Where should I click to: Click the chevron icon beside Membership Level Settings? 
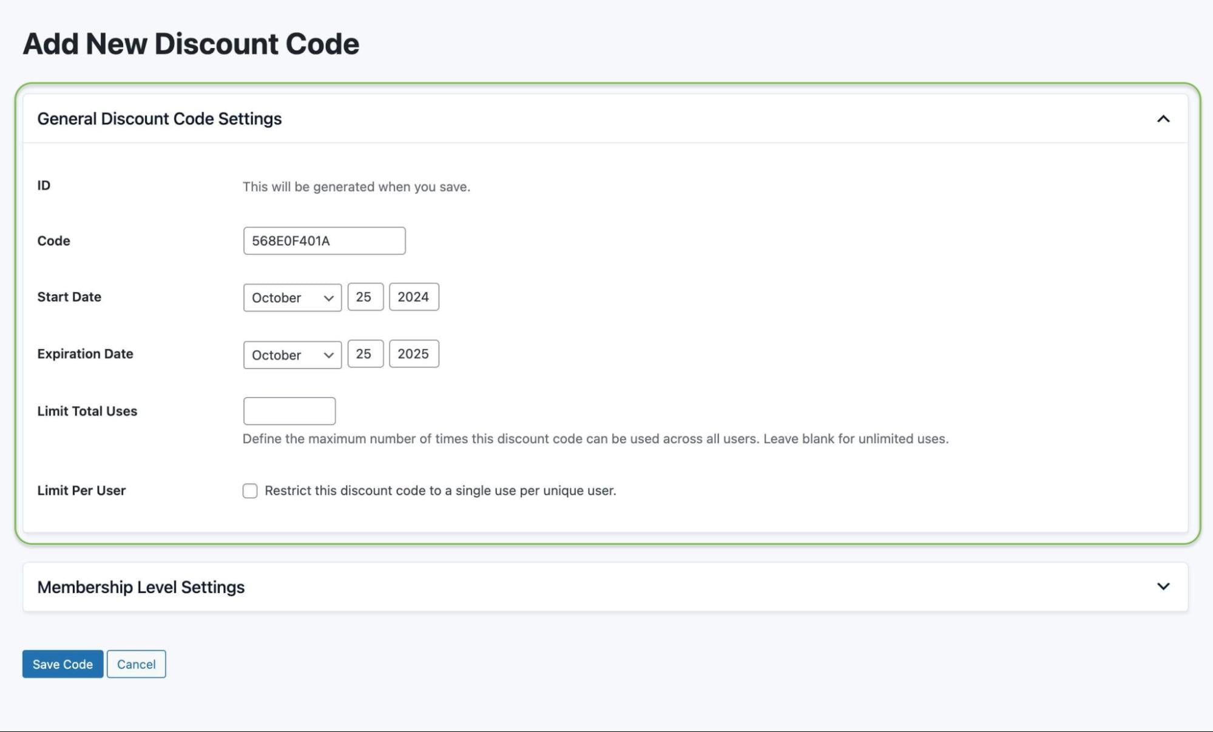pyautogui.click(x=1163, y=586)
